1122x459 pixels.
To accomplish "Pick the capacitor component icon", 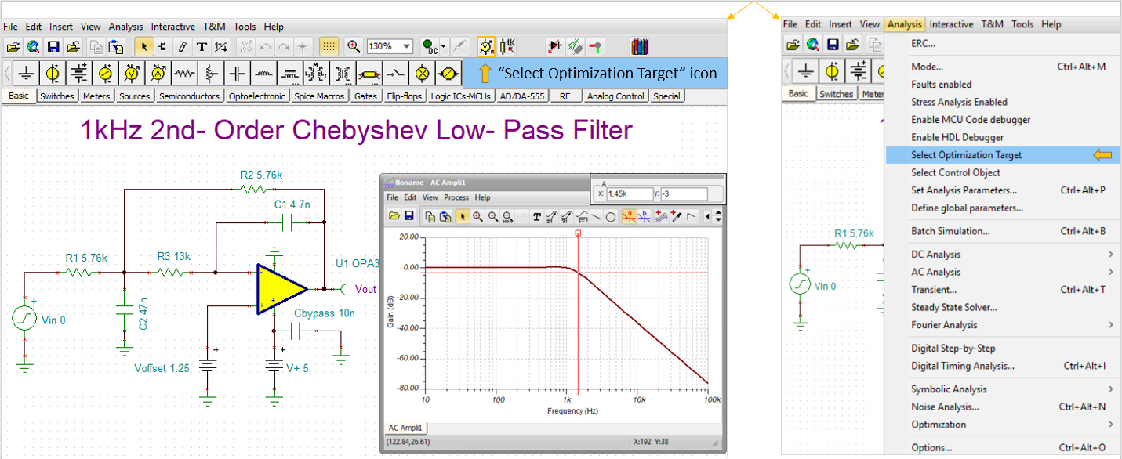I will (238, 74).
